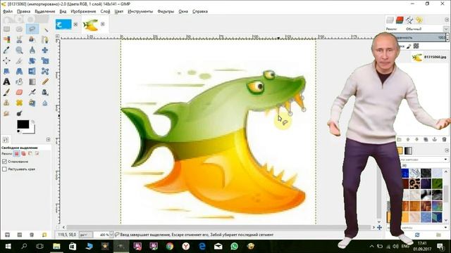Viewport: 451px width, 253px height.
Task: Select the Paths tool
Action: (45, 39)
